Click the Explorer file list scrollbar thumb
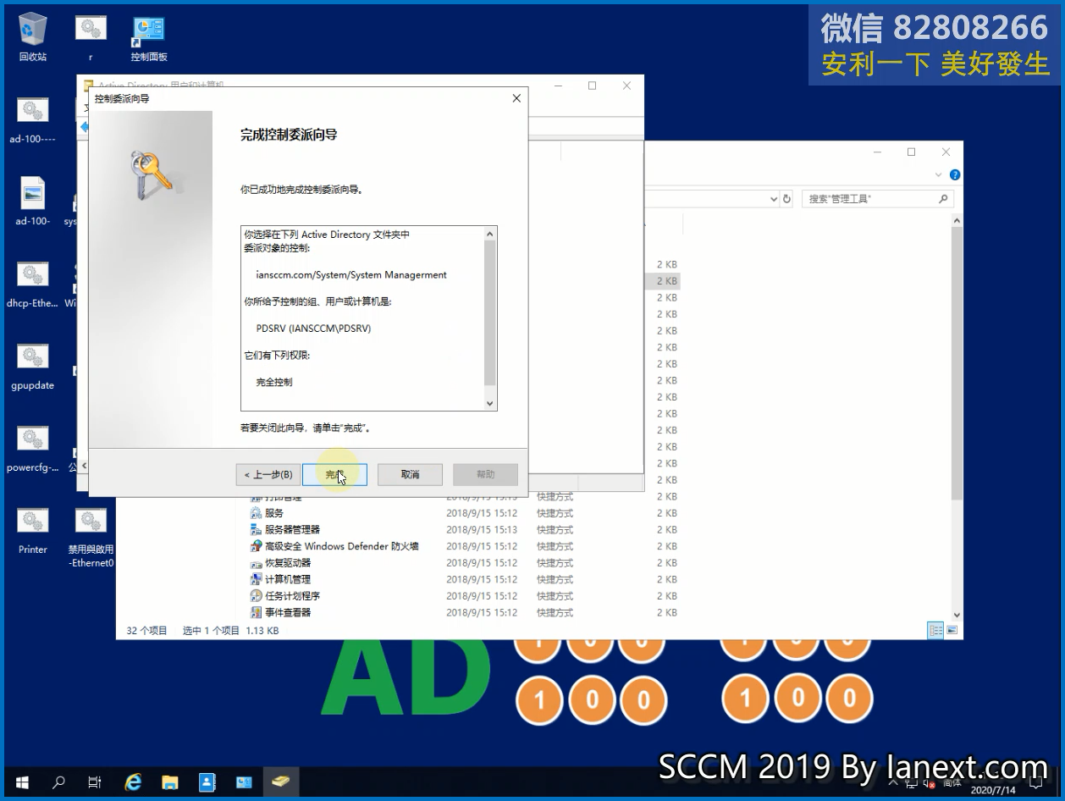This screenshot has height=801, width=1065. [957, 363]
